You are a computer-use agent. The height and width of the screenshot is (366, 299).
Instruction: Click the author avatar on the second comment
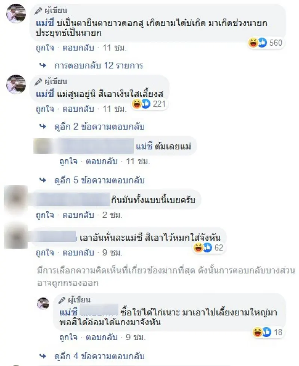coord(16,84)
